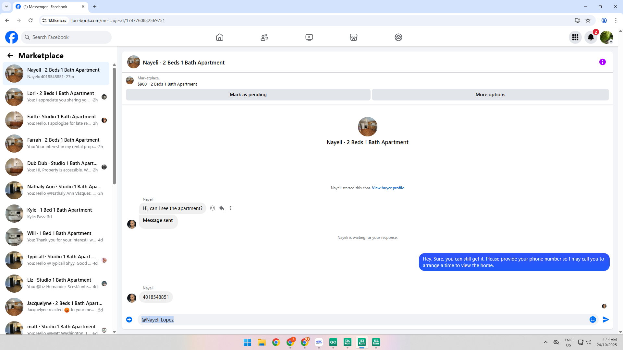The height and width of the screenshot is (350, 623).
Task: Open File Explorer from the taskbar
Action: pyautogui.click(x=262, y=342)
